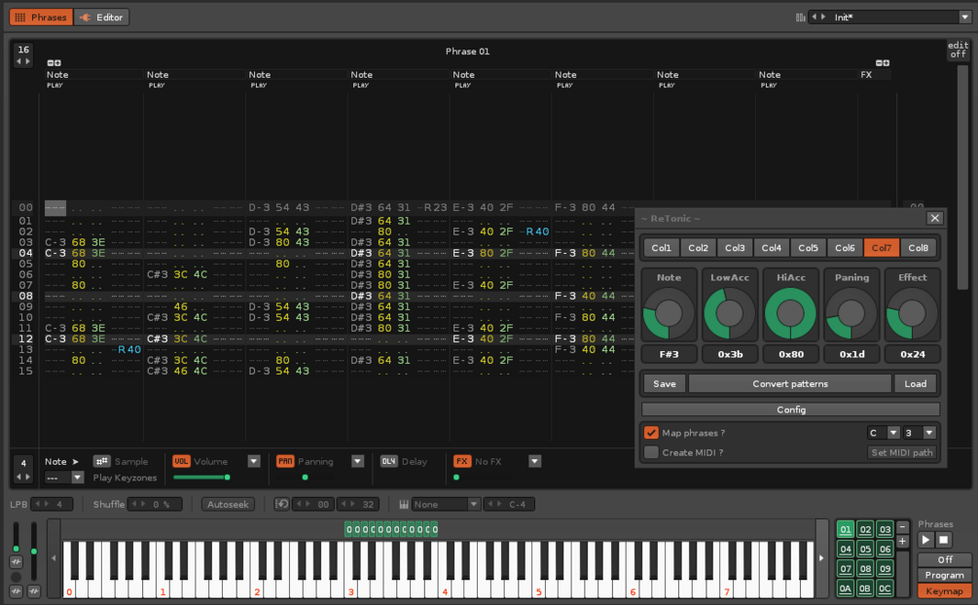This screenshot has height=605, width=978.
Task: Select phrase slot 0C
Action: pos(885,588)
